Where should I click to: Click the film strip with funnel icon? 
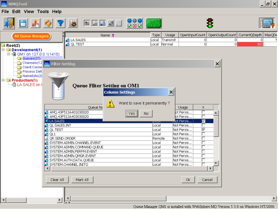pos(267,23)
